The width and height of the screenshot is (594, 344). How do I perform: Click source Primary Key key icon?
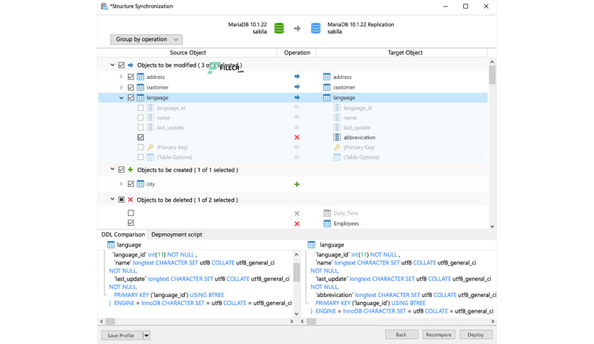click(151, 147)
